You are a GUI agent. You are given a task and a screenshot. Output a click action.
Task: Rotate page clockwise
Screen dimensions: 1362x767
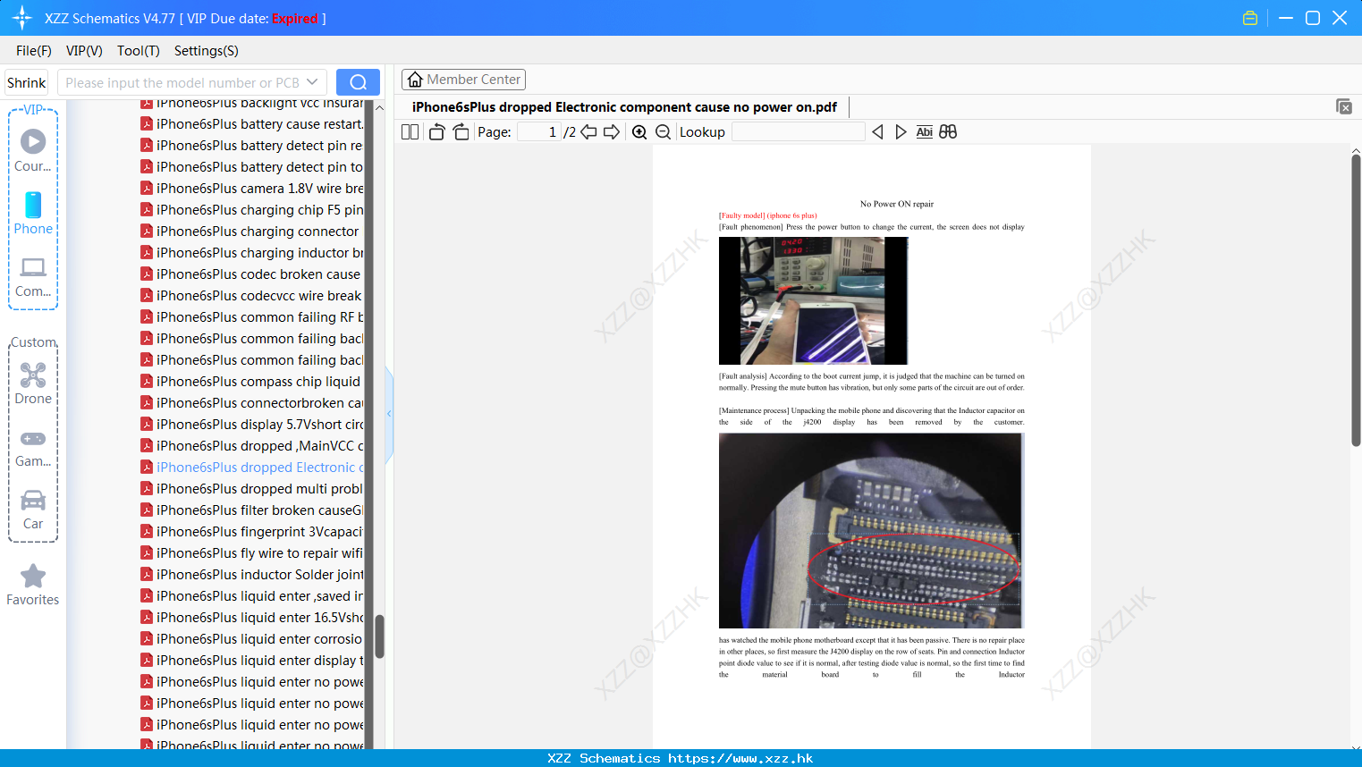(461, 131)
